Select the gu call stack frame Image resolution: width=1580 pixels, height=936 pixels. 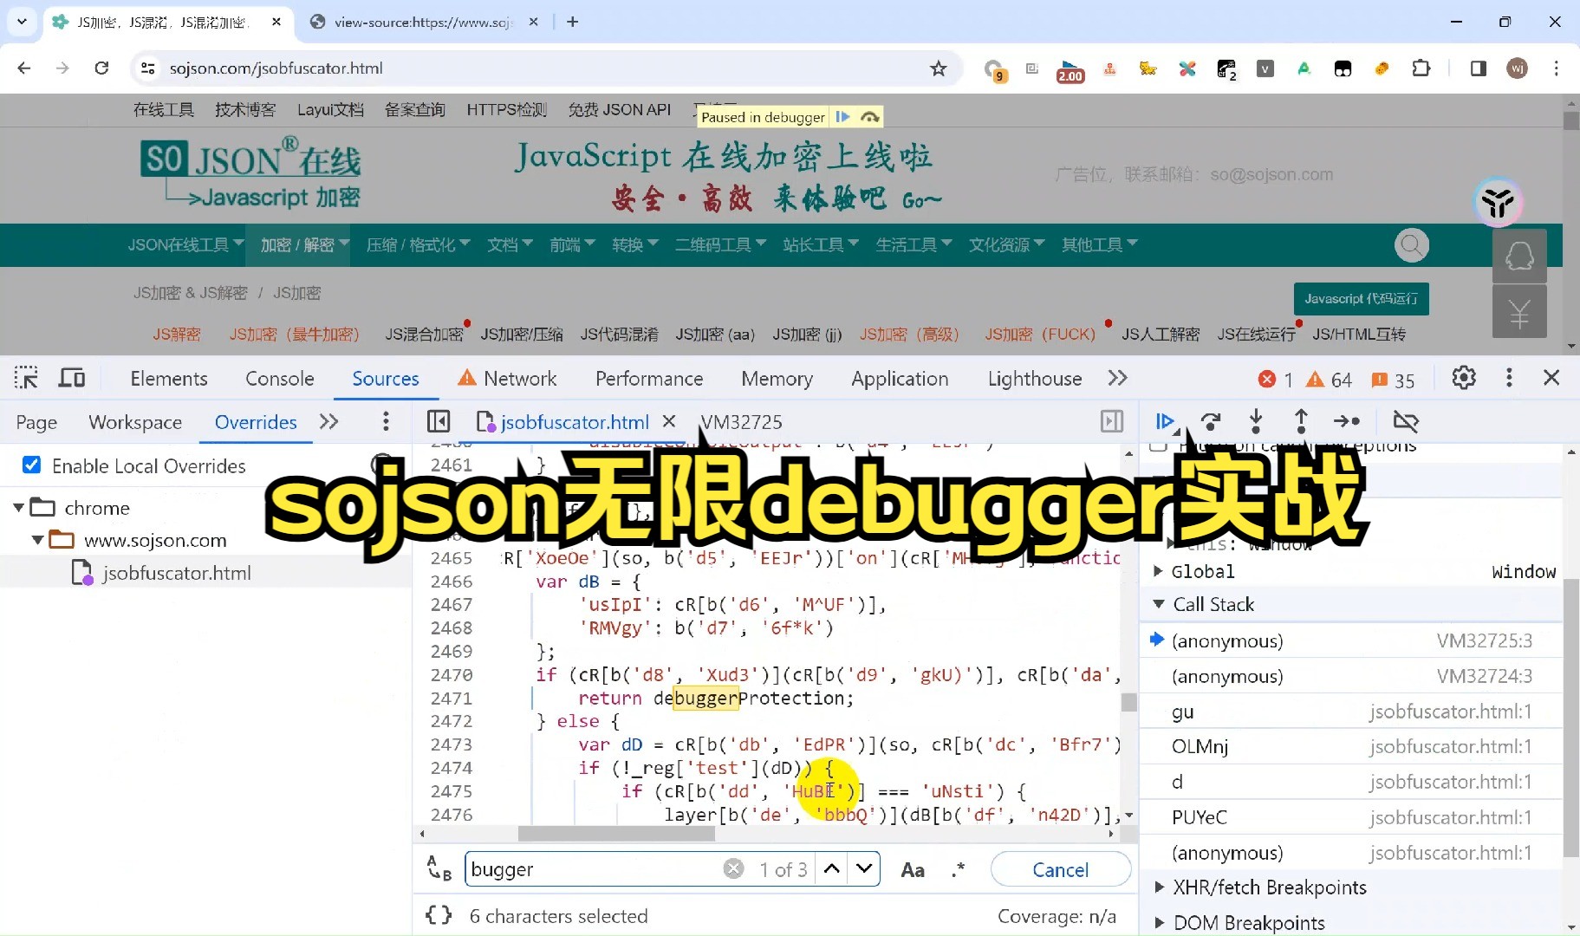1351,712
